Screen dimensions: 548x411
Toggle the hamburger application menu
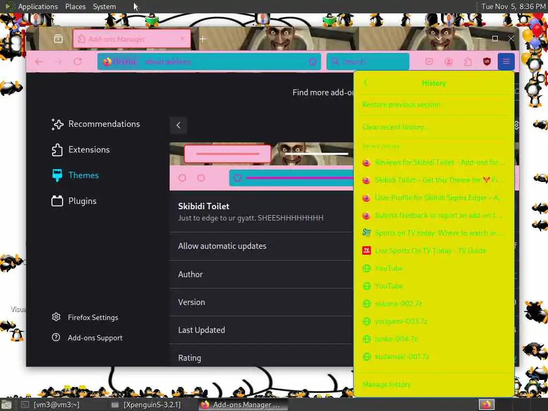click(506, 62)
